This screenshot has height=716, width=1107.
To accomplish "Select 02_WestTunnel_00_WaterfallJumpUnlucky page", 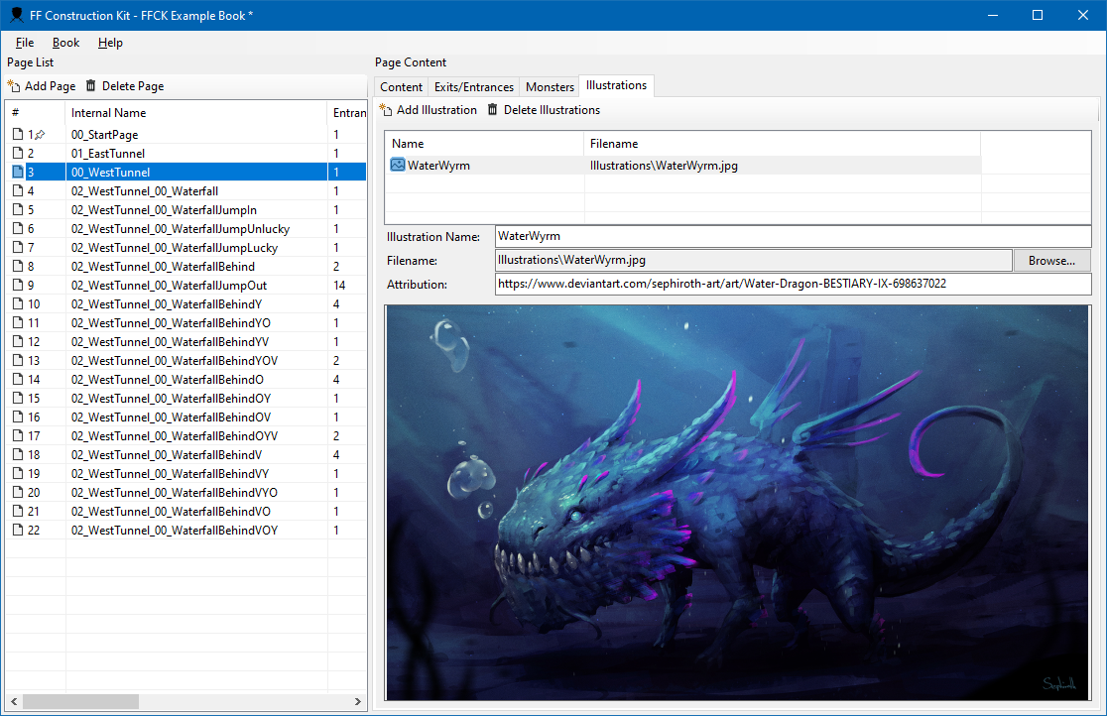I will point(186,229).
